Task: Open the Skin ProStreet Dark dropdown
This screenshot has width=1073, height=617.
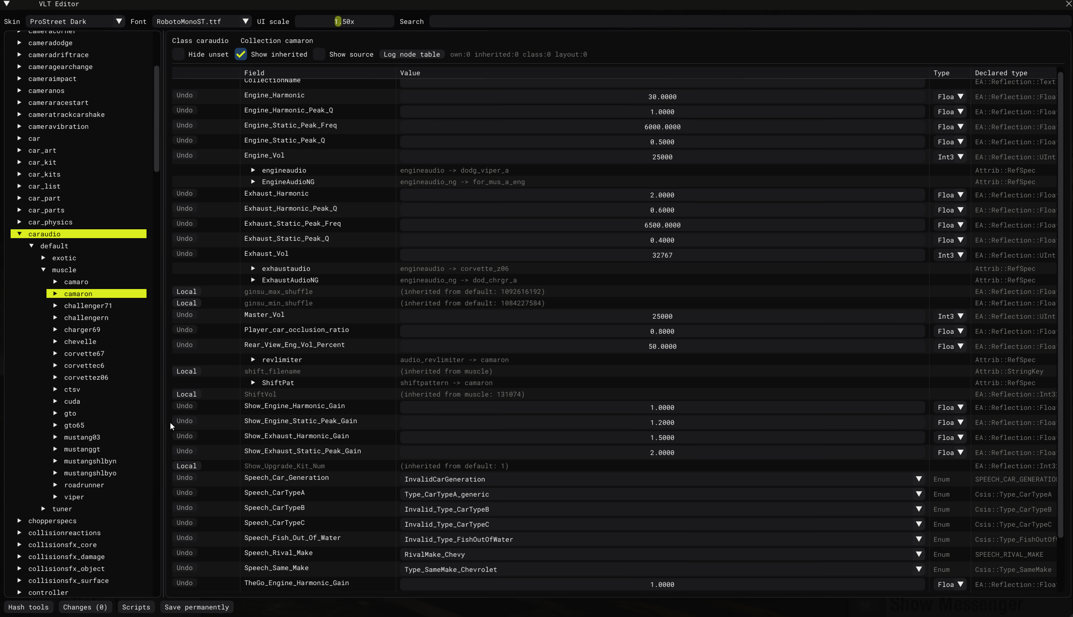Action: 75,21
